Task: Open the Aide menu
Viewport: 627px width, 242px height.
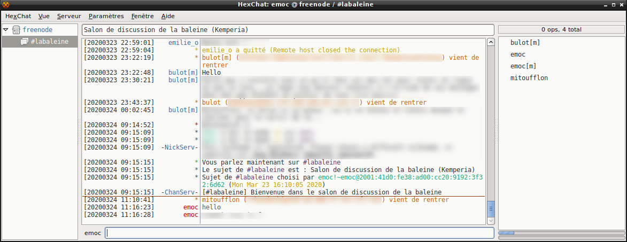Action: click(x=168, y=17)
